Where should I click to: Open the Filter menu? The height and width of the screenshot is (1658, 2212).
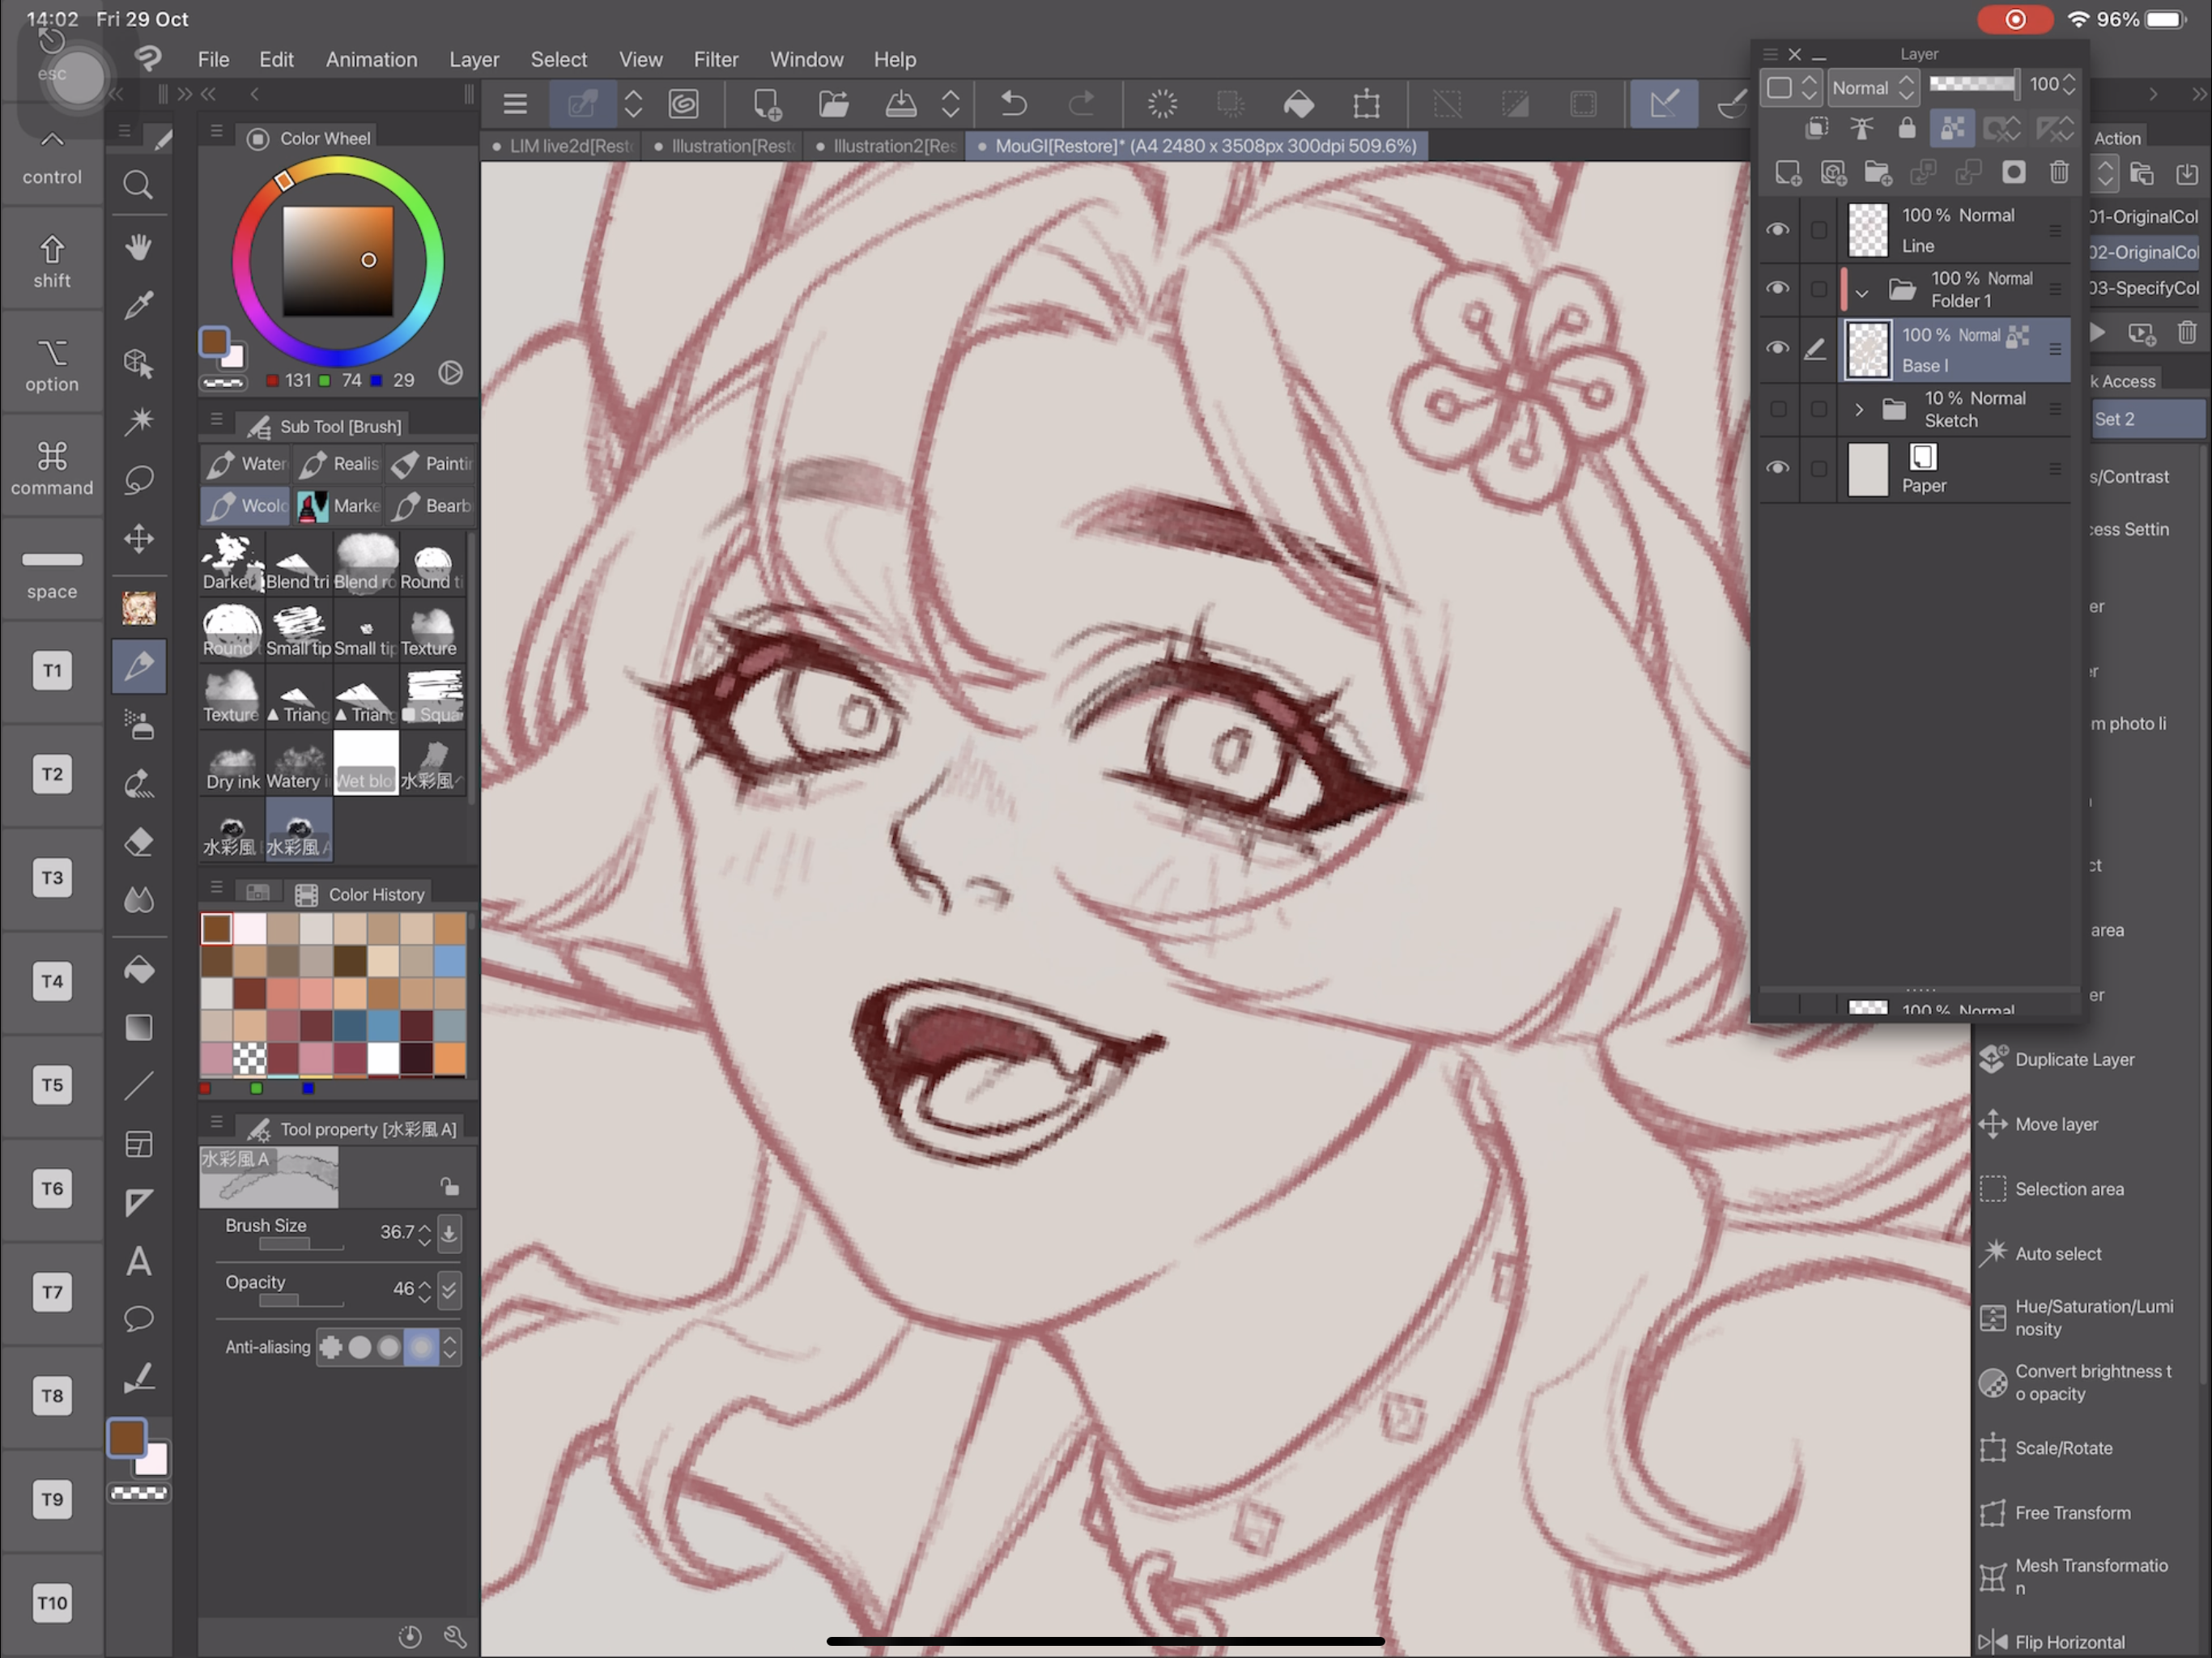pos(715,59)
